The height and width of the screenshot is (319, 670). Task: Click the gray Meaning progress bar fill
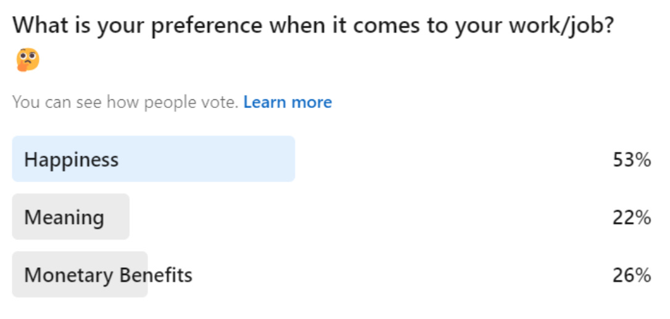coord(117,217)
